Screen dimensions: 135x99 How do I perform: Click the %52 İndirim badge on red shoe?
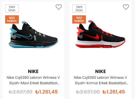pyautogui.click(x=79, y=19)
